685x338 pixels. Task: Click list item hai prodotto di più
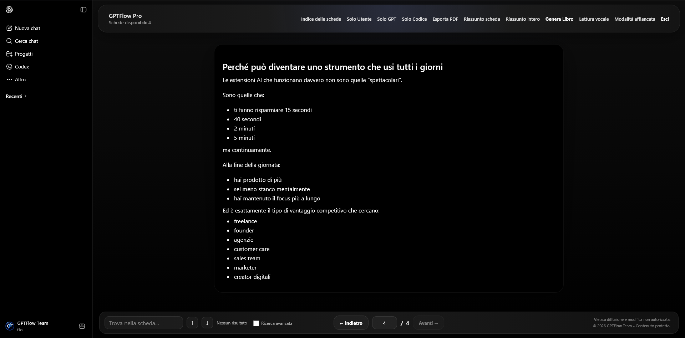tap(258, 180)
